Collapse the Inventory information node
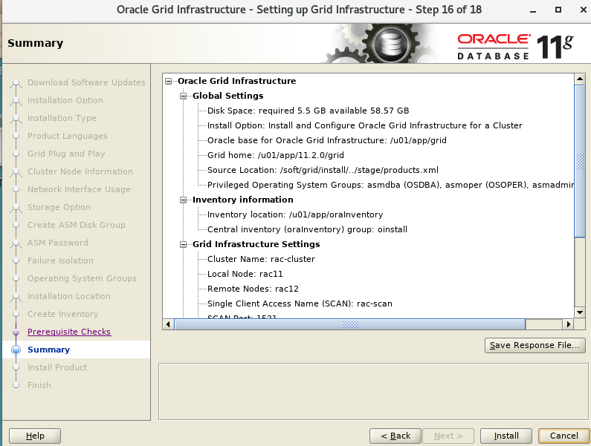 [x=184, y=200]
